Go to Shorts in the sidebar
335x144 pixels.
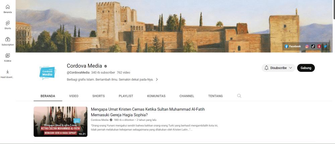8,25
